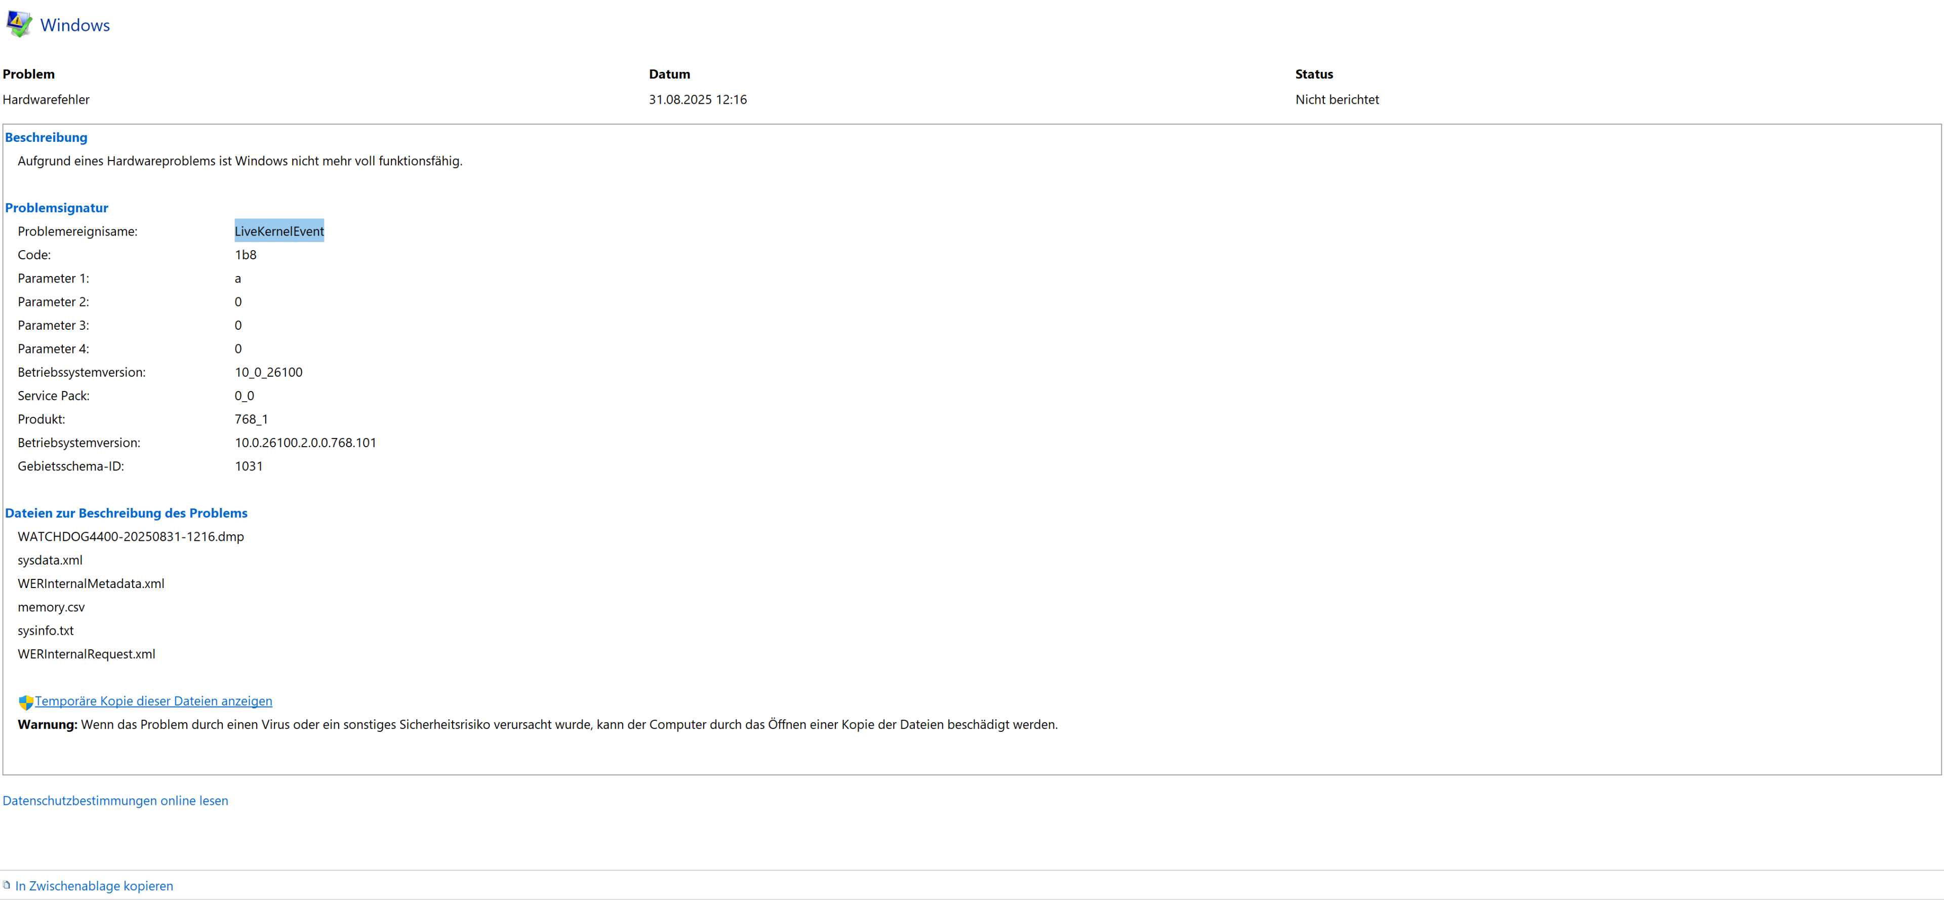The height and width of the screenshot is (900, 1944).
Task: Click the Code value 1b8
Action: click(245, 254)
